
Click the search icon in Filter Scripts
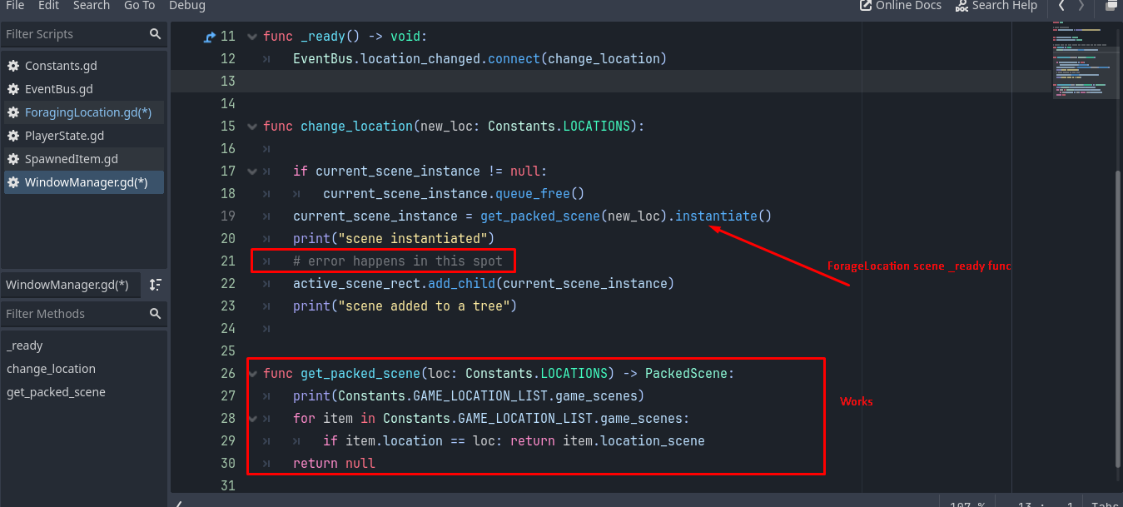(155, 34)
